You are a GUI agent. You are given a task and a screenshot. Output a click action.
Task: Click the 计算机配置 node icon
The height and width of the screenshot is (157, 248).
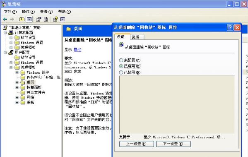pyautogui.click(x=11, y=33)
